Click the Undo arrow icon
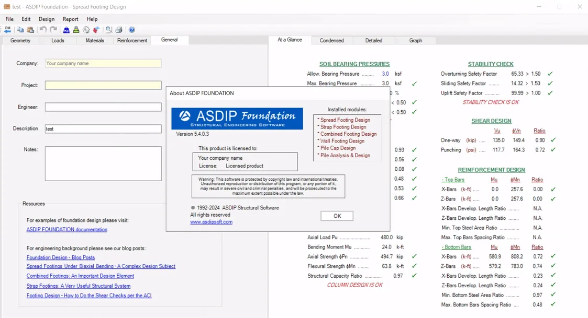The height and width of the screenshot is (318, 588). point(43,30)
